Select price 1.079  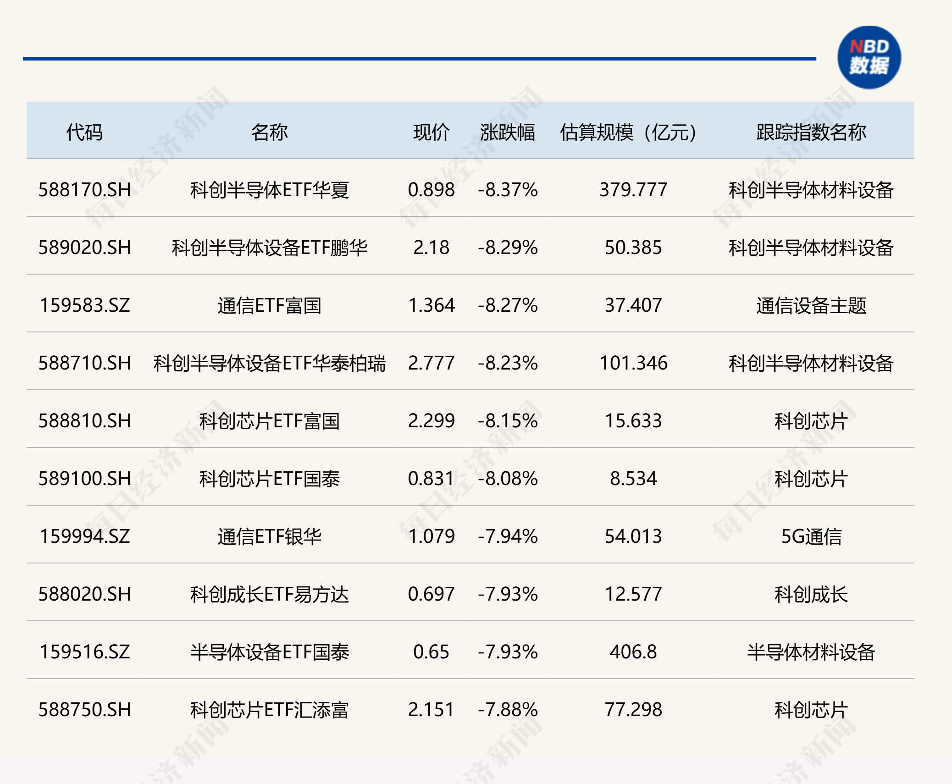[x=431, y=536]
